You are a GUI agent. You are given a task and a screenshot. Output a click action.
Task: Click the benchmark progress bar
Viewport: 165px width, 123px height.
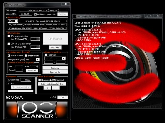click(x=21, y=91)
